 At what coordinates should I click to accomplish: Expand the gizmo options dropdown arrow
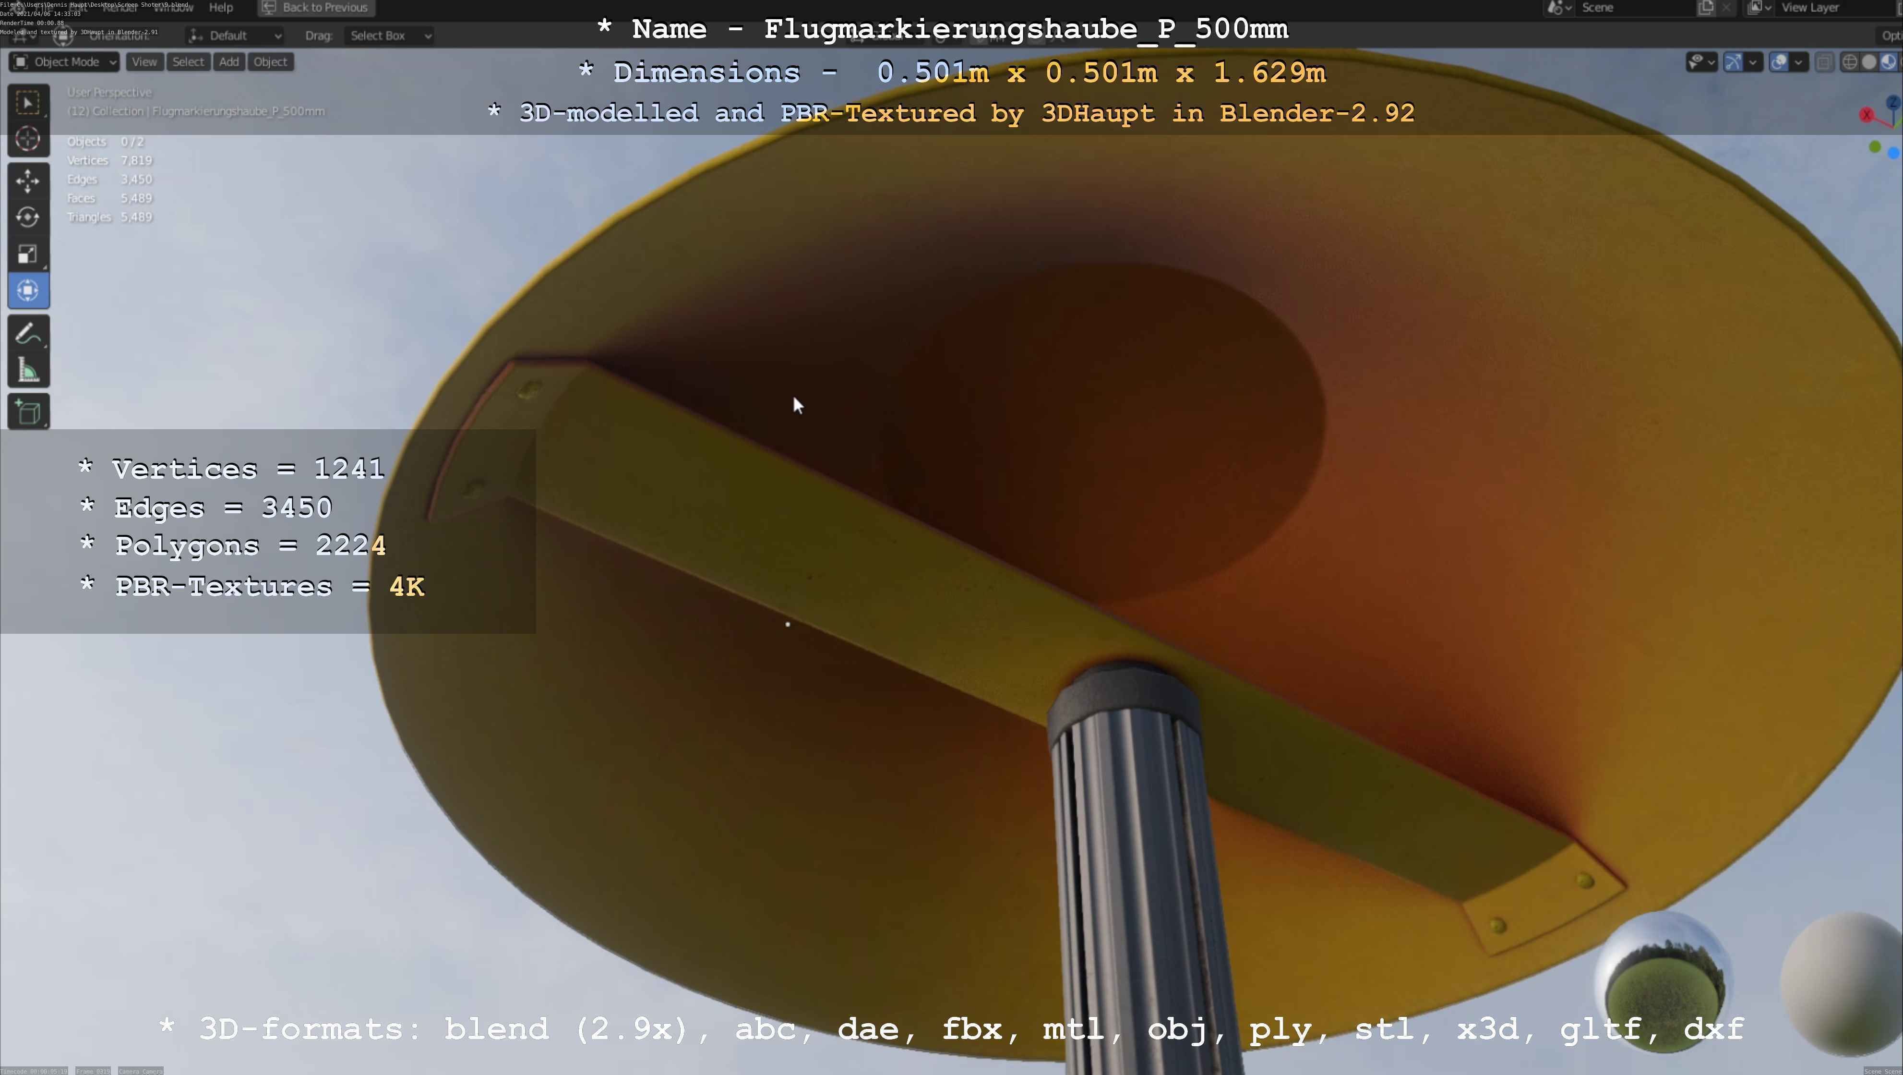(x=1752, y=62)
